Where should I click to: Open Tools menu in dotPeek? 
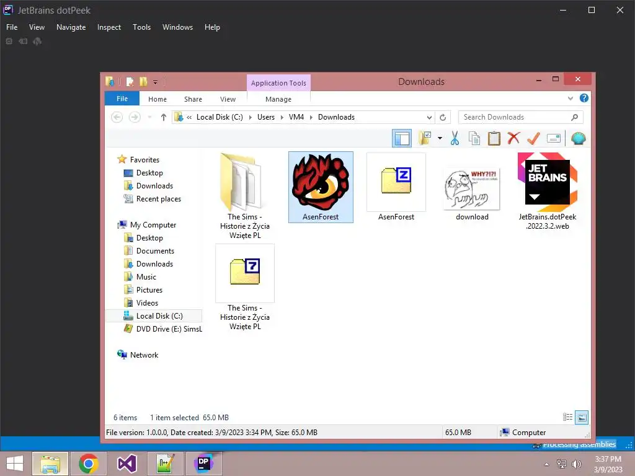click(142, 27)
